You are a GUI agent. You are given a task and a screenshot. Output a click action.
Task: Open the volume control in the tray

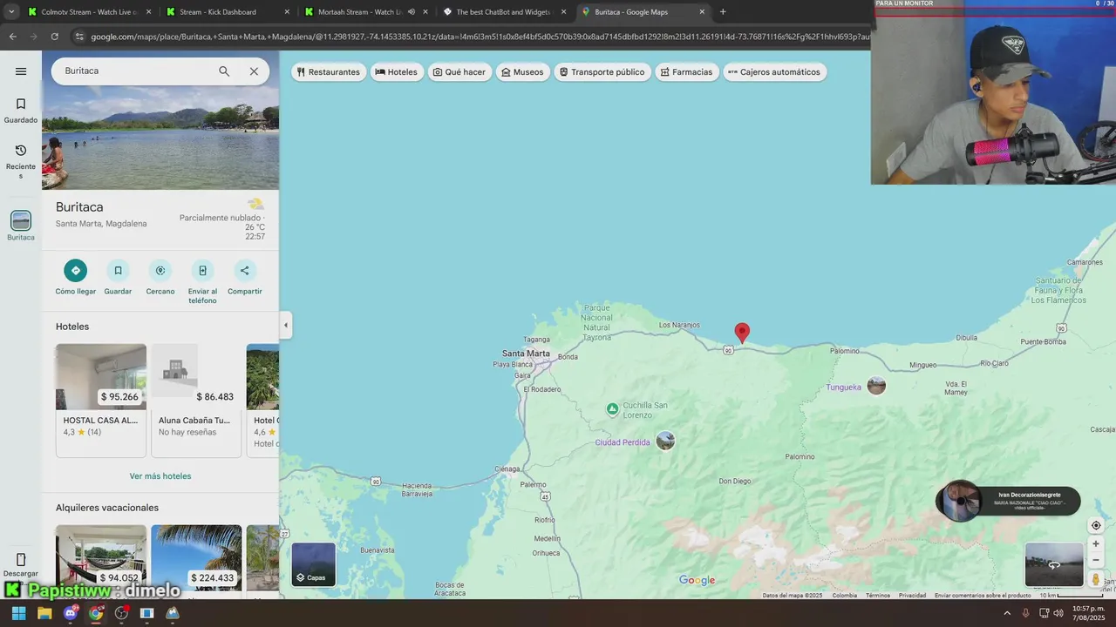(1058, 613)
